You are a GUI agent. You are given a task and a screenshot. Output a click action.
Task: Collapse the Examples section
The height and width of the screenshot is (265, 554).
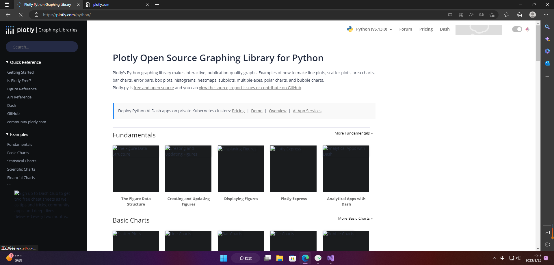pyautogui.click(x=7, y=134)
